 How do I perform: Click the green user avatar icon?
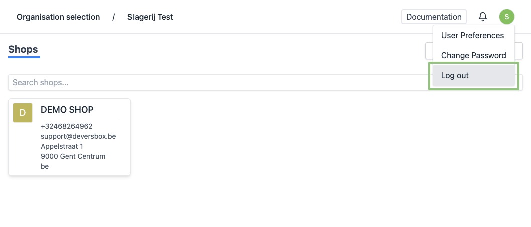pos(507,17)
